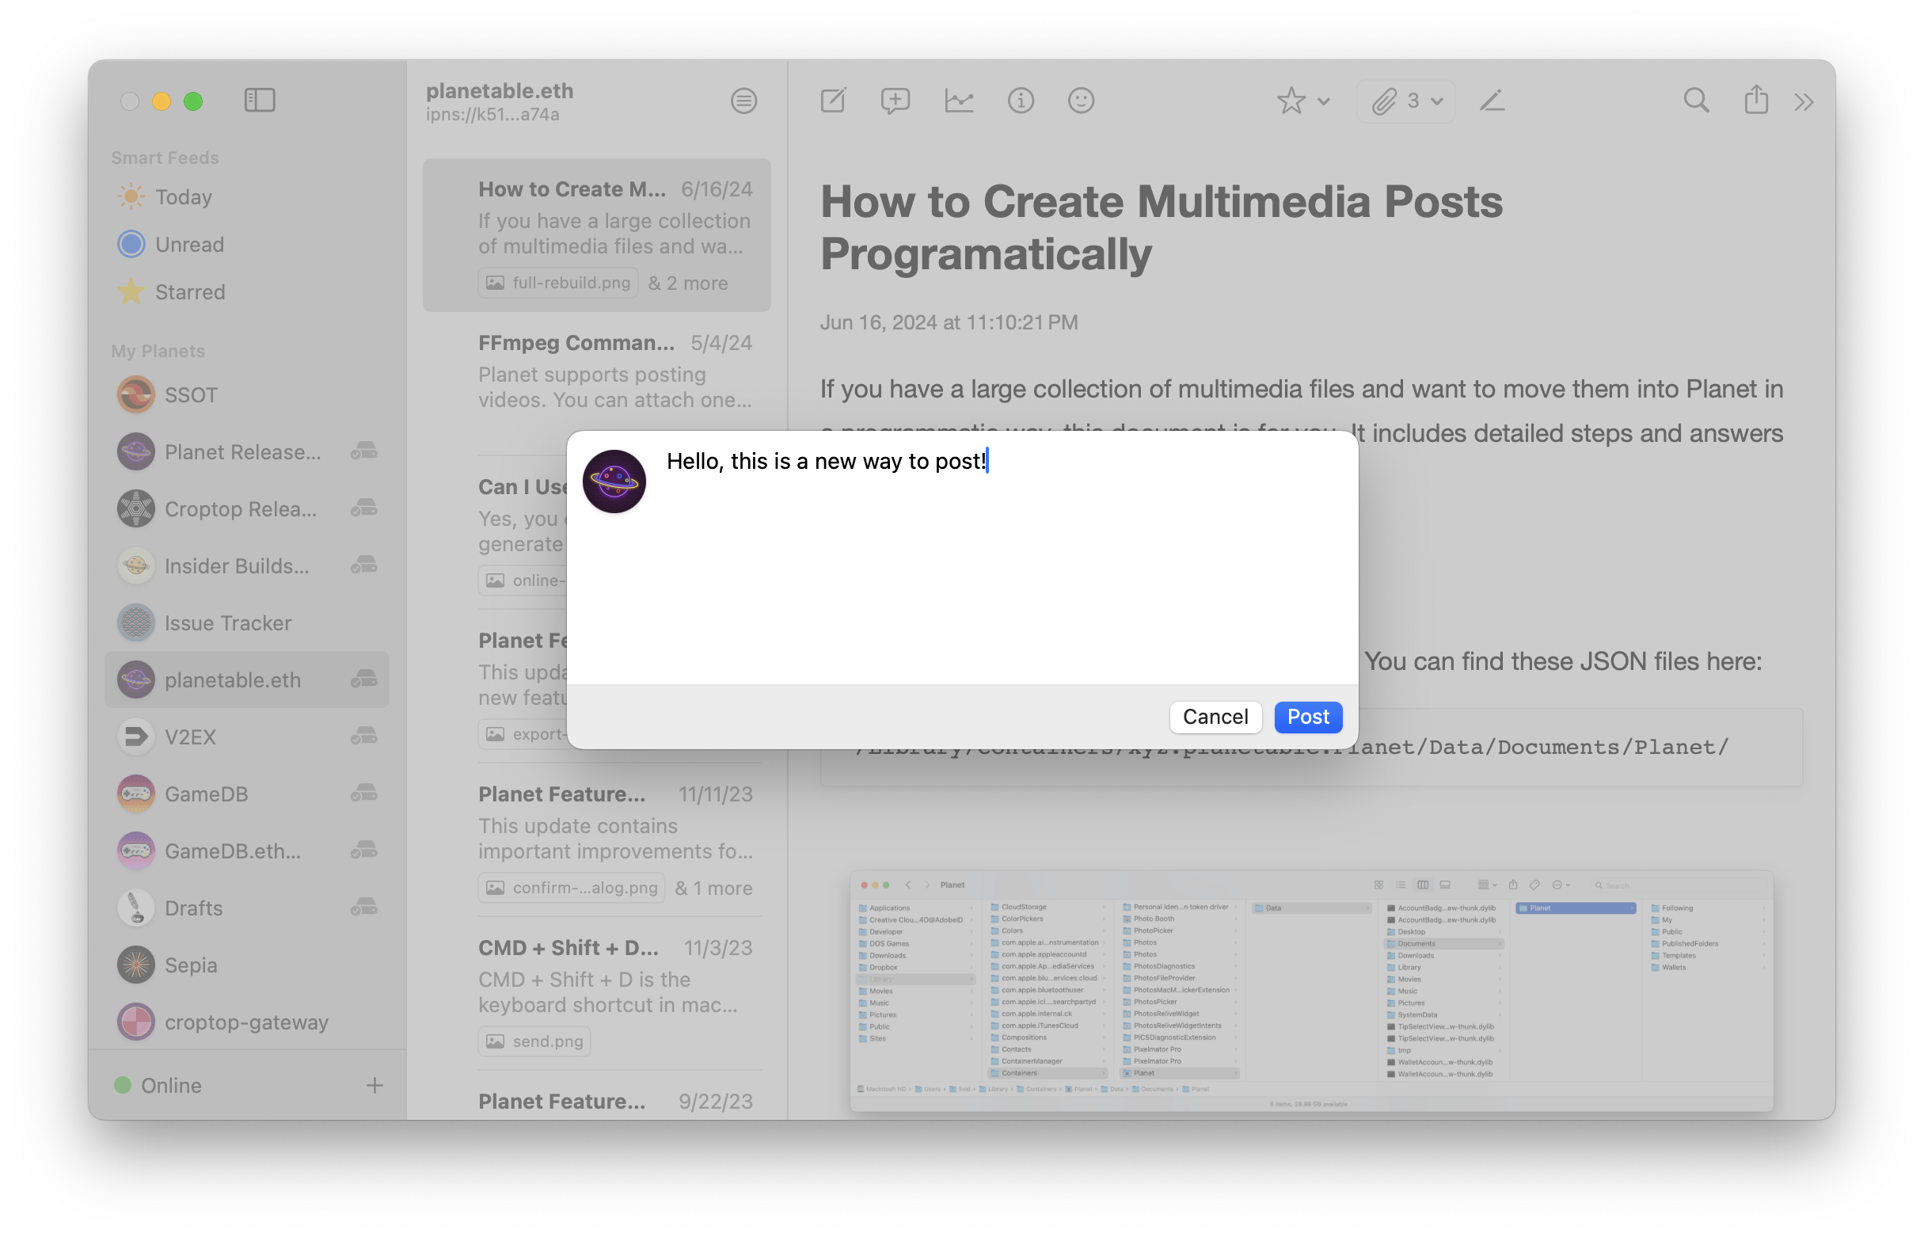Select the Unread smart feed
This screenshot has height=1237, width=1924.
pos(188,244)
